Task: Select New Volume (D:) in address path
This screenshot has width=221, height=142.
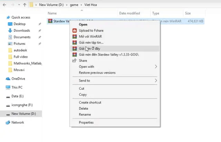Action: coord(51,5)
